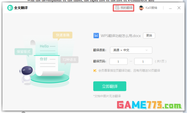Screen dimensions: 187x113
Task: Click the 全文翻译 title text
Action: coord(21,8)
